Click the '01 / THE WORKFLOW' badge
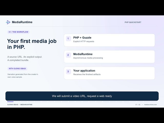 pos(18,32)
